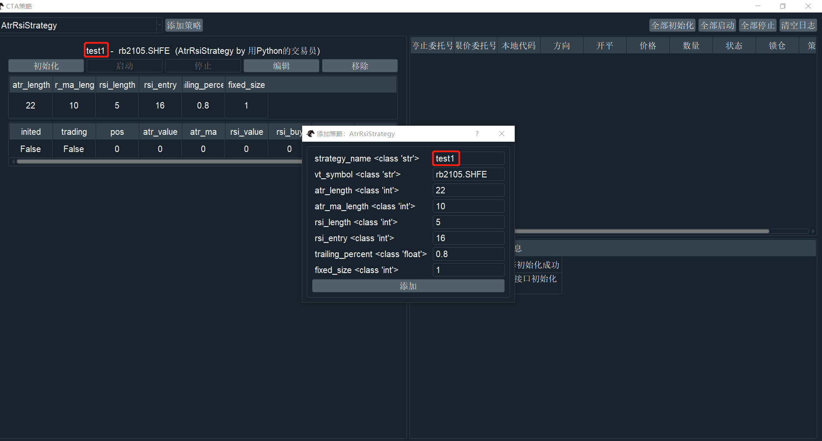Click 添加 at the bottom of the dialog
Viewport: 822px width, 441px height.
point(408,286)
